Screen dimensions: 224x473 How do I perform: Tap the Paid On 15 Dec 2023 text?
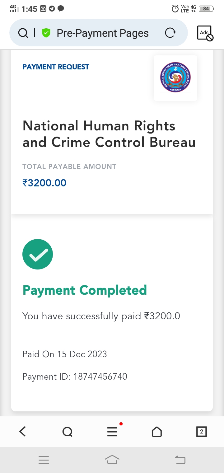65,354
